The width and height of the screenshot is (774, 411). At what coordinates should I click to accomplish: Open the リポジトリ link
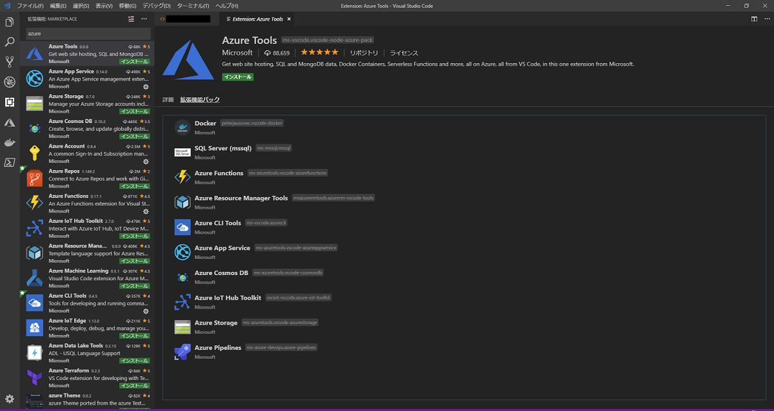pos(364,53)
